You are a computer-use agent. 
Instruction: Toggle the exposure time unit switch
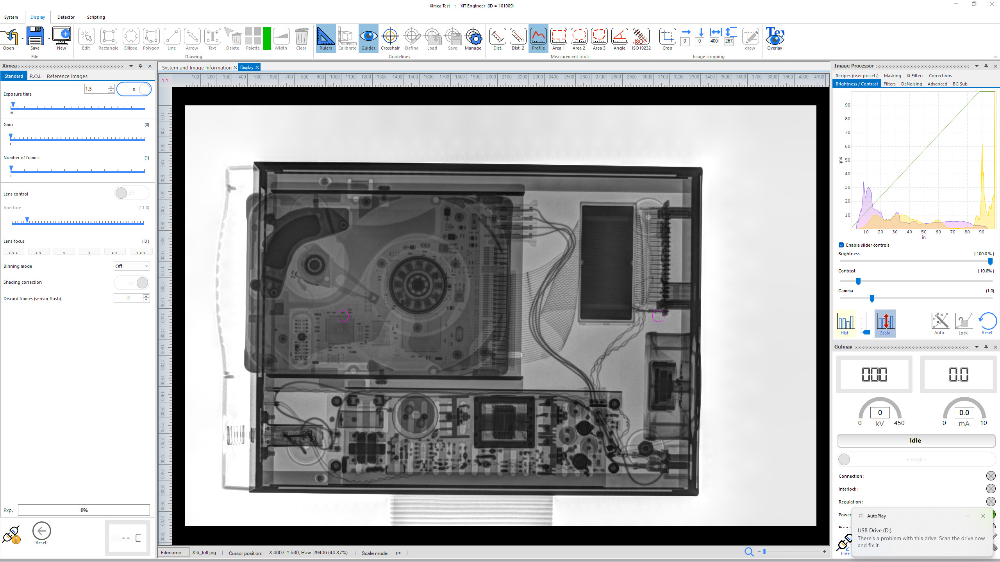pos(134,89)
